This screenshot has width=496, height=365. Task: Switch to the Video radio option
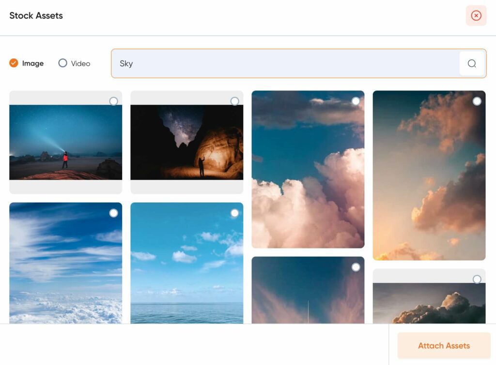[x=62, y=63]
